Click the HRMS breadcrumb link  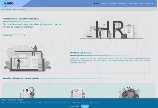(x=9, y=9)
